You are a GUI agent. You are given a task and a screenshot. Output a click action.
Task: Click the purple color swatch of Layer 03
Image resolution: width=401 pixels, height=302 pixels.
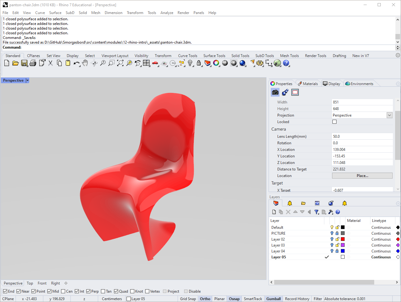[x=343, y=245]
